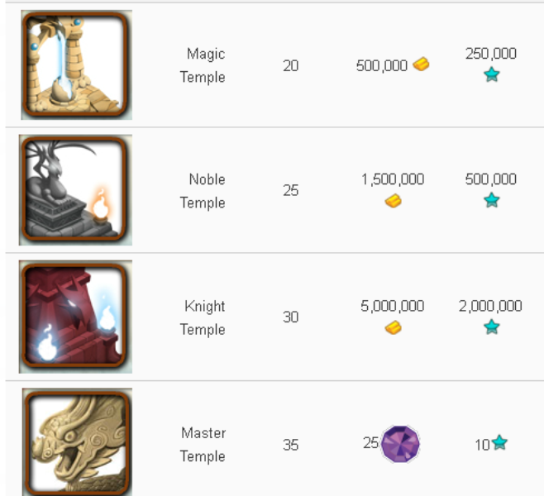Click the Master Temple dragon head image
The width and height of the screenshot is (544, 496).
pos(76,442)
